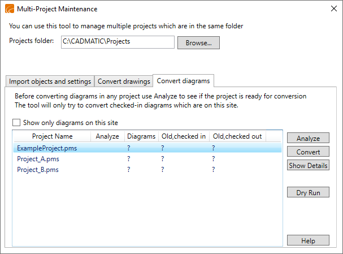Open the Help button

click(308, 240)
